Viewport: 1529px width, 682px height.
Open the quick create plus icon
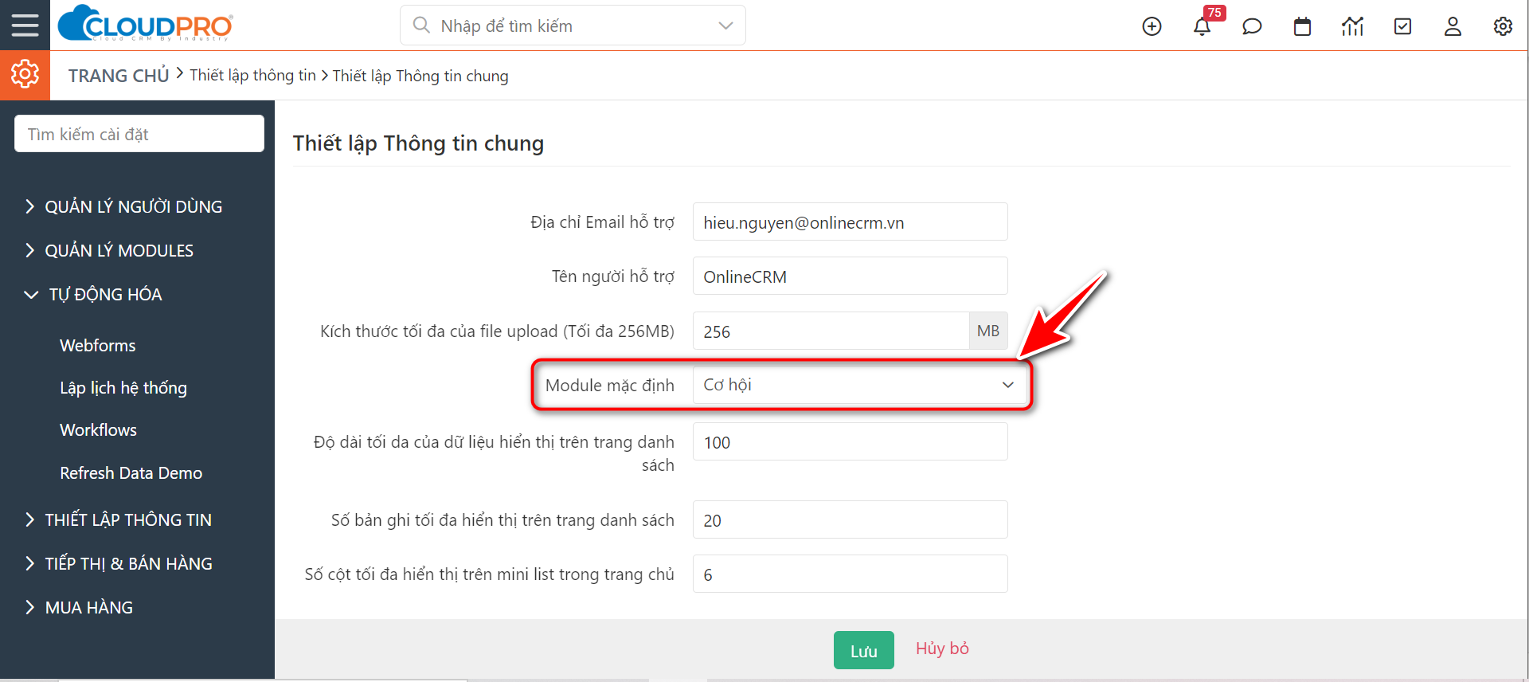[x=1152, y=26]
